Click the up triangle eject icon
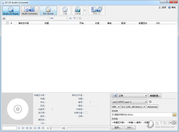Image resolution: width=179 pixels, height=132 pixels. pos(71,18)
